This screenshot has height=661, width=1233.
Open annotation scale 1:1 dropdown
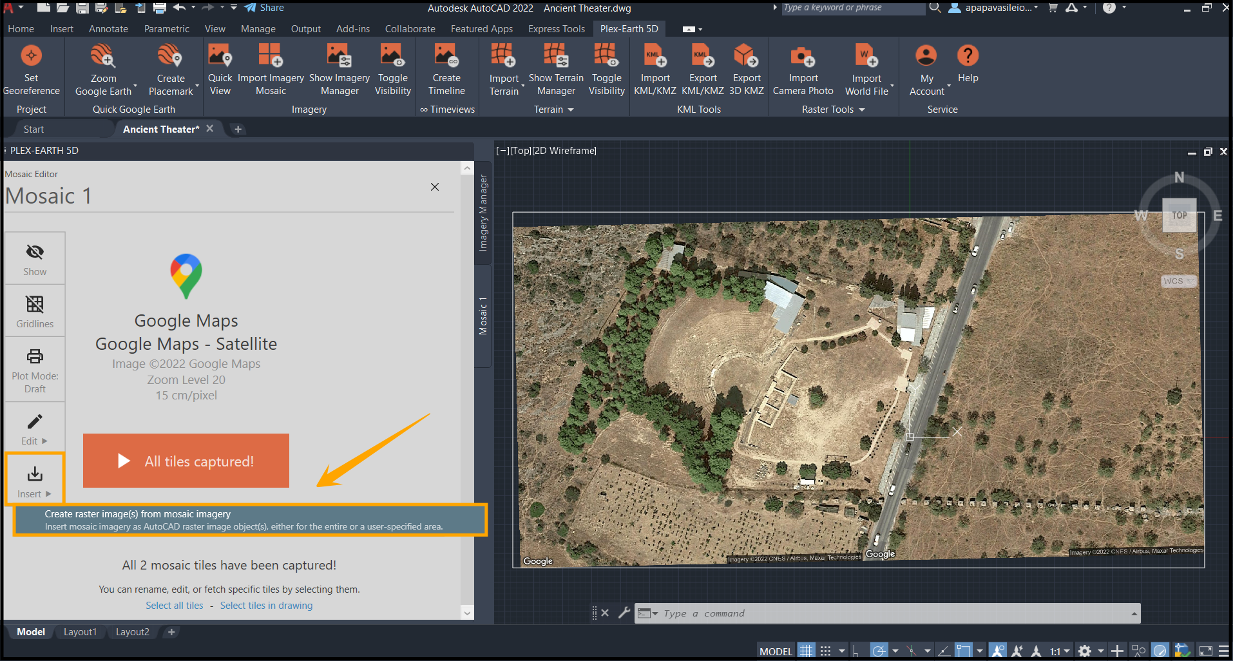[x=1060, y=651]
